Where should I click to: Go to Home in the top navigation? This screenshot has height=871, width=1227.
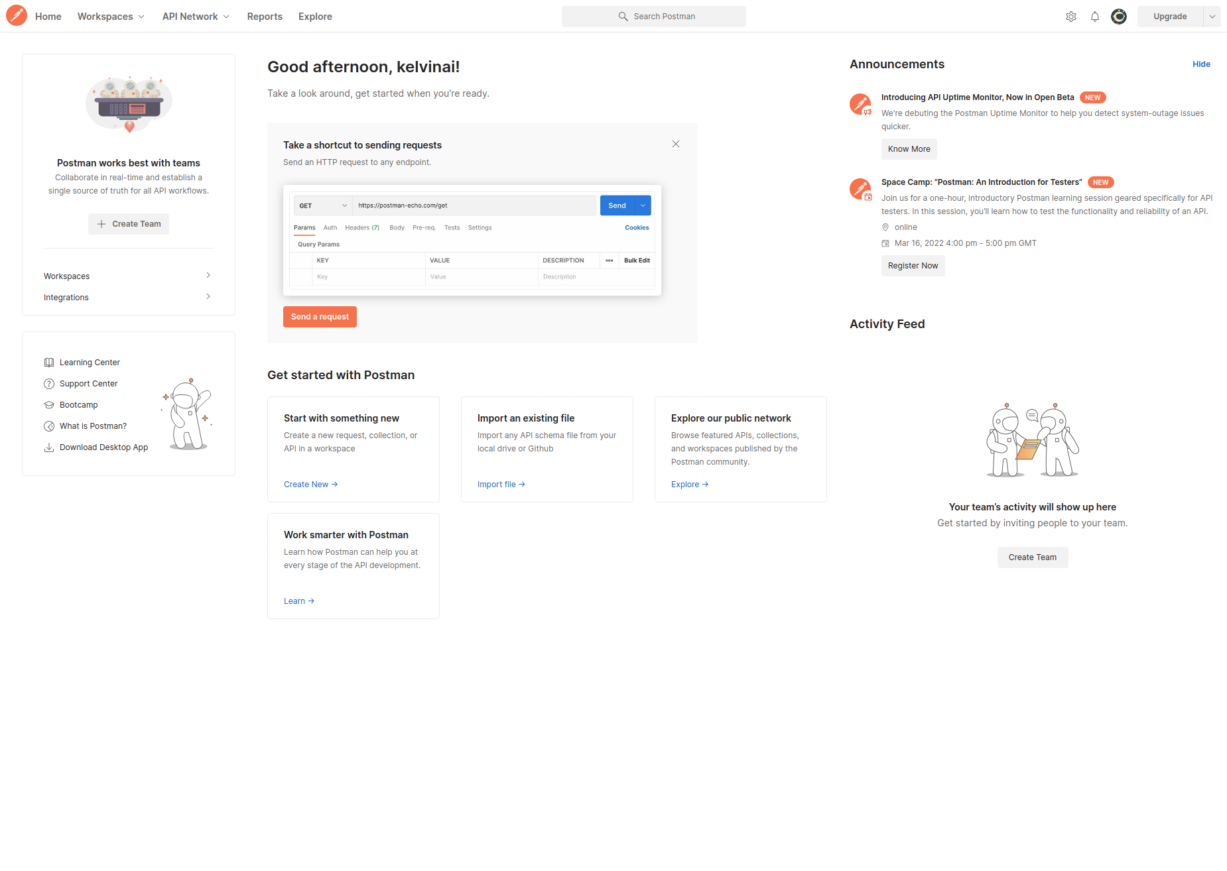tap(48, 17)
